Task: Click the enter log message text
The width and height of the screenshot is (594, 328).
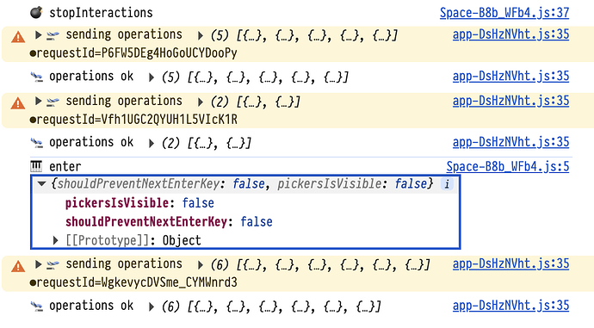Action: point(65,166)
